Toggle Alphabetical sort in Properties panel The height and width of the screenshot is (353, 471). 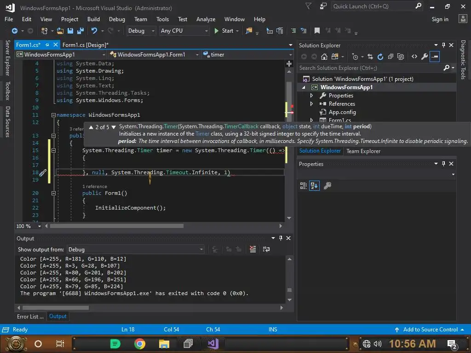coord(314,186)
